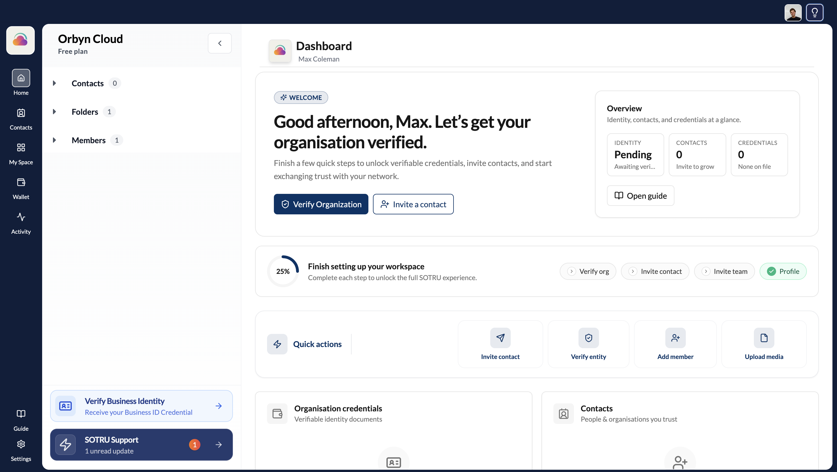The height and width of the screenshot is (472, 837).
Task: Click the arrow on Verify Business Identity card
Action: 219,406
